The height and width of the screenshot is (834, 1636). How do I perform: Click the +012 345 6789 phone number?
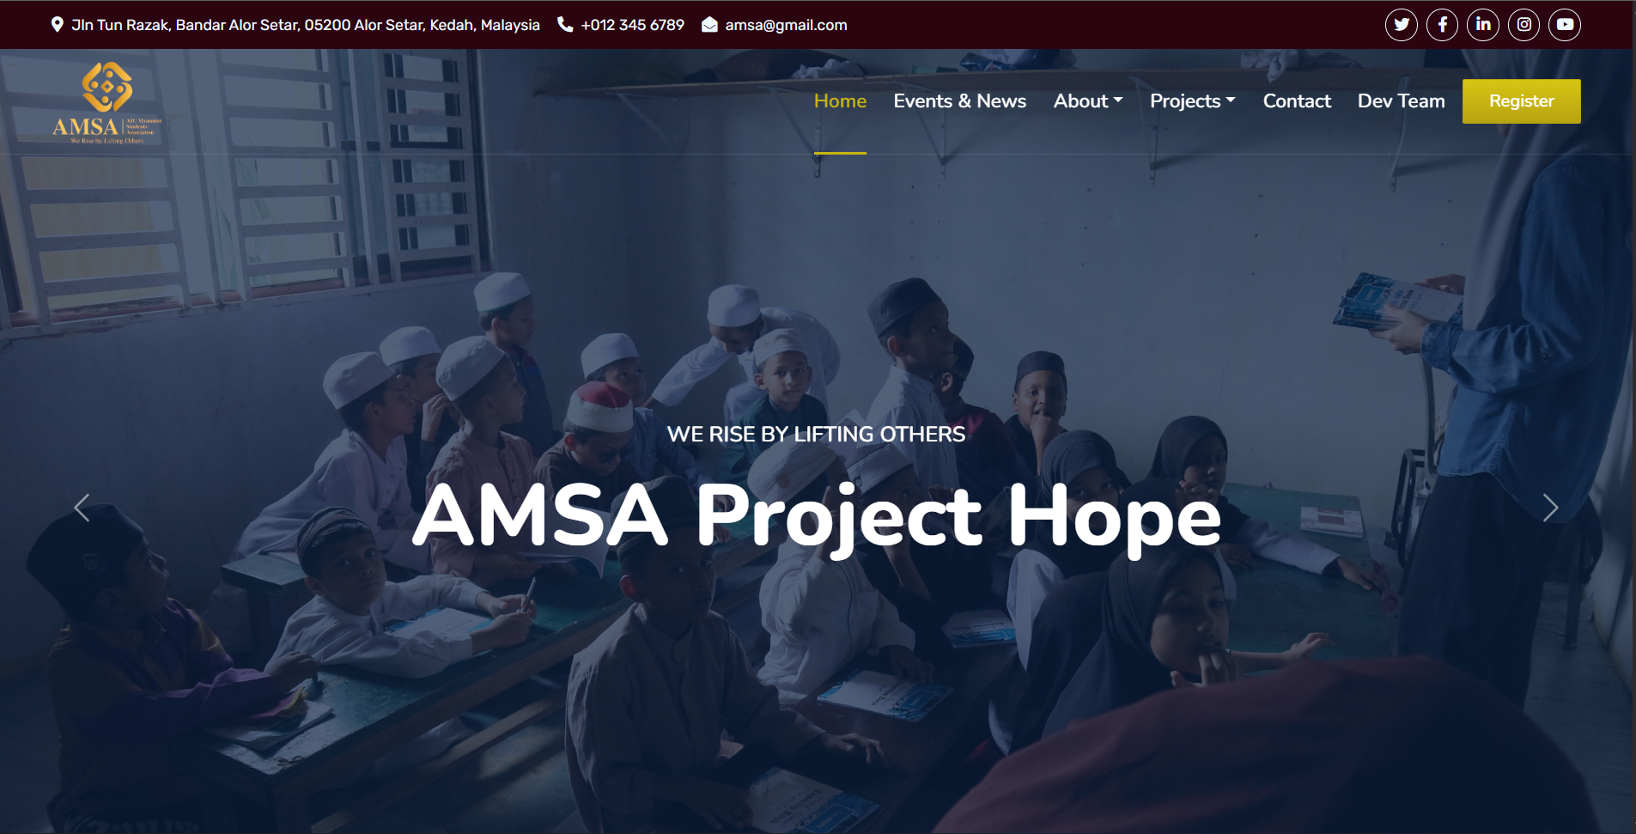click(x=632, y=25)
